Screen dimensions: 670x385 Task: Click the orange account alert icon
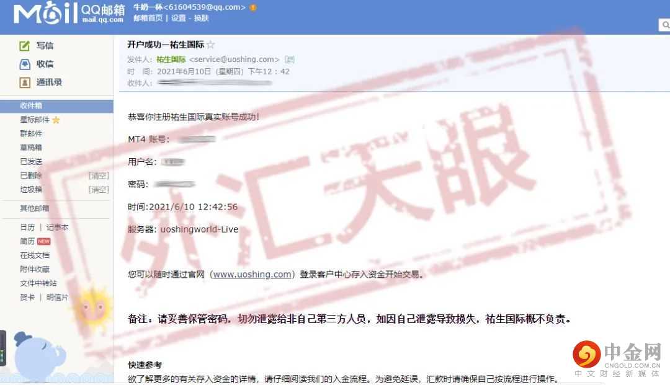point(253,7)
